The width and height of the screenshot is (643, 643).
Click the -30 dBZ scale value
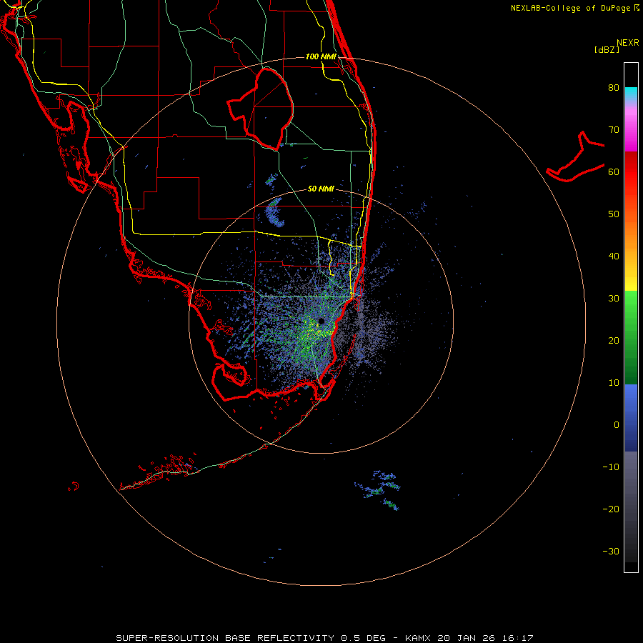pos(611,552)
